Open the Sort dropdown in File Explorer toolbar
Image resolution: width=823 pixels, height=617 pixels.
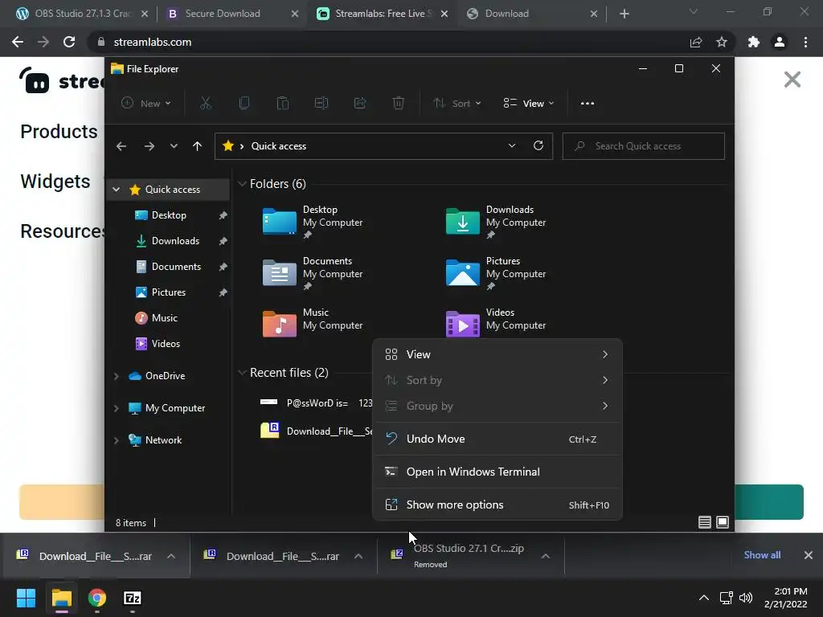click(x=457, y=104)
